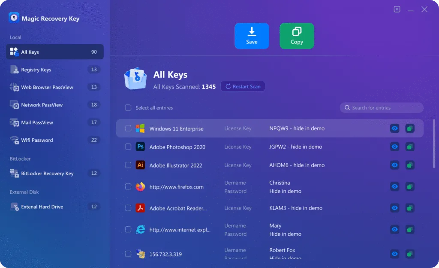Click the '156.732.3.319' entry name

(165, 254)
